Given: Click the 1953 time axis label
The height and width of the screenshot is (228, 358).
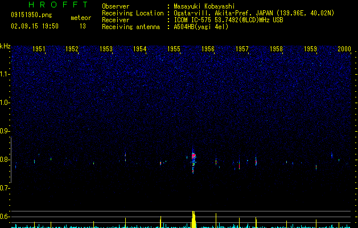Looking at the screenshot, I should [x=106, y=49].
